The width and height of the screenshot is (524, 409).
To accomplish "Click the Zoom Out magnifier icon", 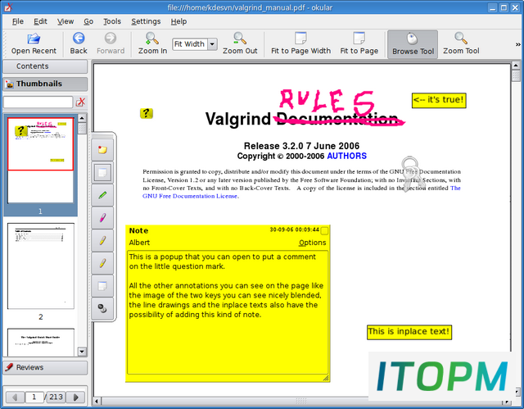I will click(x=240, y=39).
